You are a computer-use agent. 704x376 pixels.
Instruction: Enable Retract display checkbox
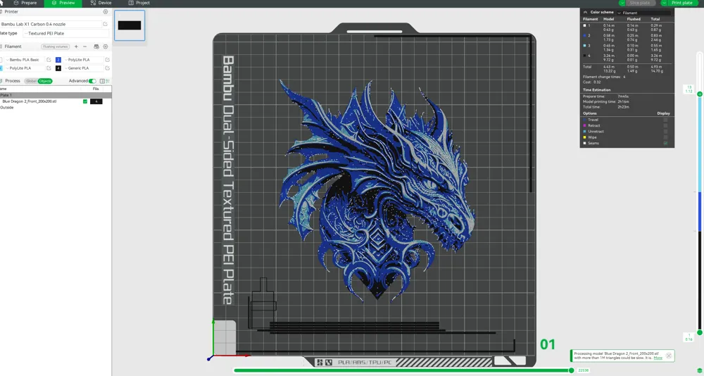[665, 126]
